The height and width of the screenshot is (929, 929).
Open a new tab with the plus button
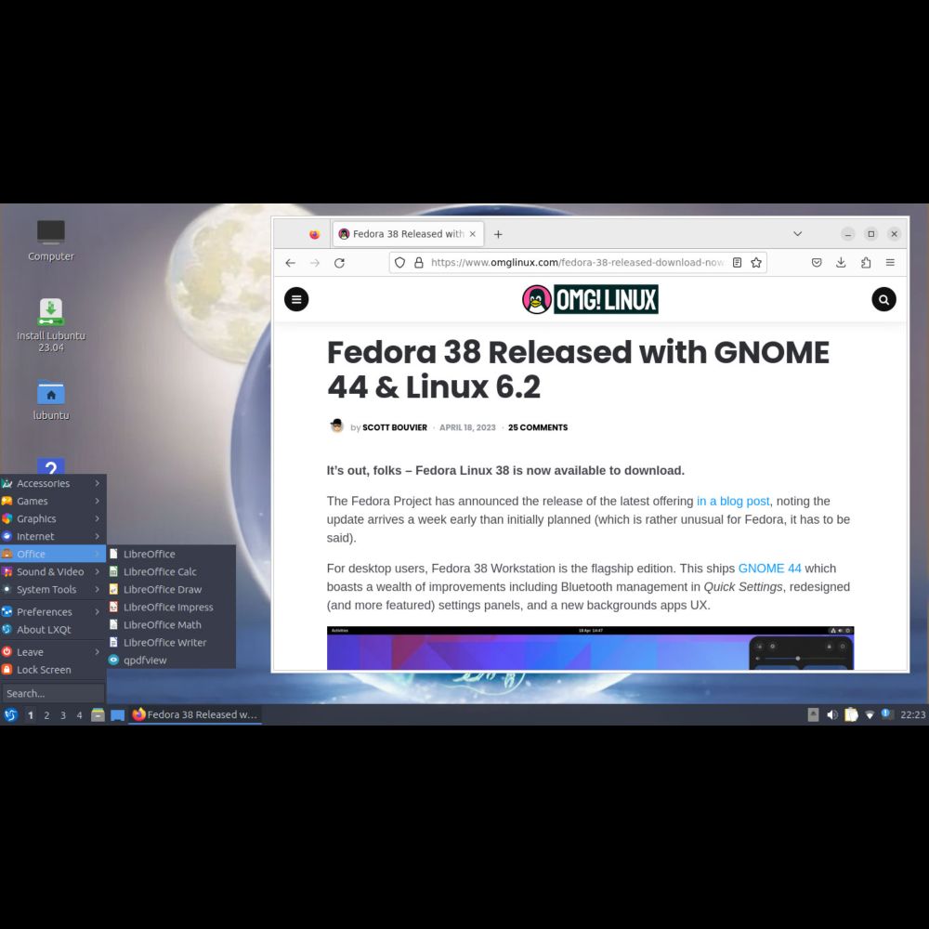tap(498, 234)
